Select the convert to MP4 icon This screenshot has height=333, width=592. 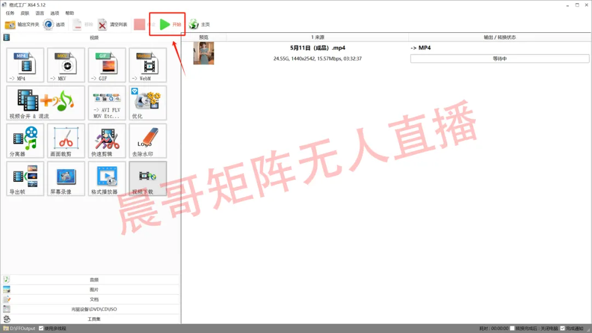pos(25,65)
